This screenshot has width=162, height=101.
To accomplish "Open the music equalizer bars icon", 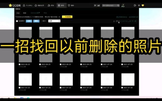I will (99, 5).
